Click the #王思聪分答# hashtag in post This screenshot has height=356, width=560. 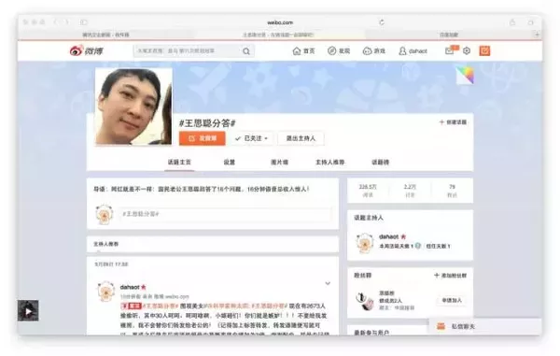[x=161, y=306]
